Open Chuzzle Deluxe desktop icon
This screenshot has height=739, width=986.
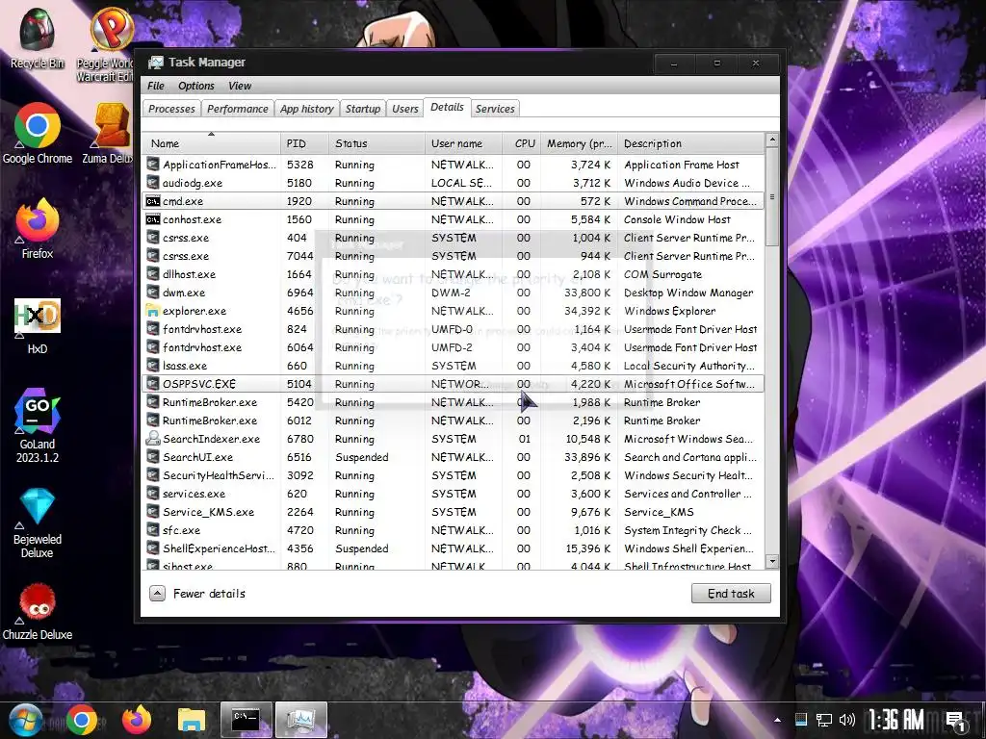(x=38, y=611)
